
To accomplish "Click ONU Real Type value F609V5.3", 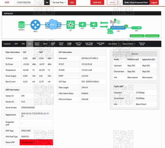I will click(25, 137).
